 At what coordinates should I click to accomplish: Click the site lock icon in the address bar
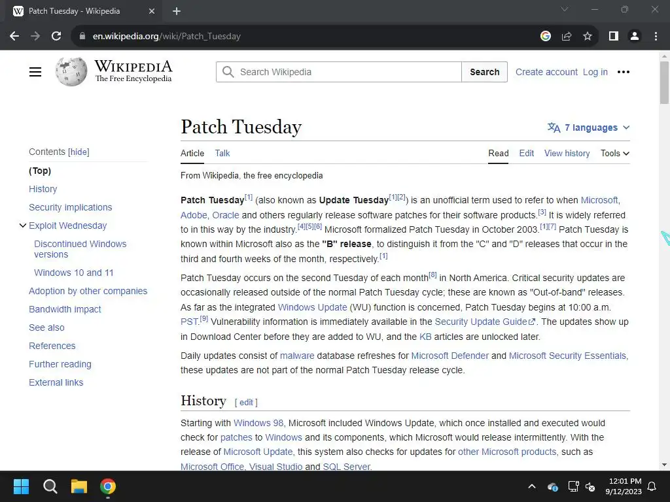click(x=82, y=37)
